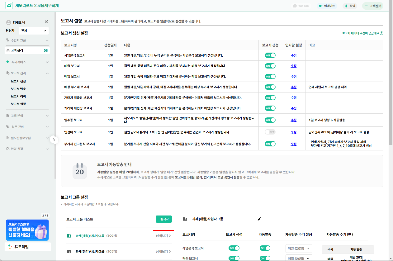Screen dimensions: 393x261
Task: Turn off 사업분석 보고서 generation toggle
Action: click(x=270, y=55)
